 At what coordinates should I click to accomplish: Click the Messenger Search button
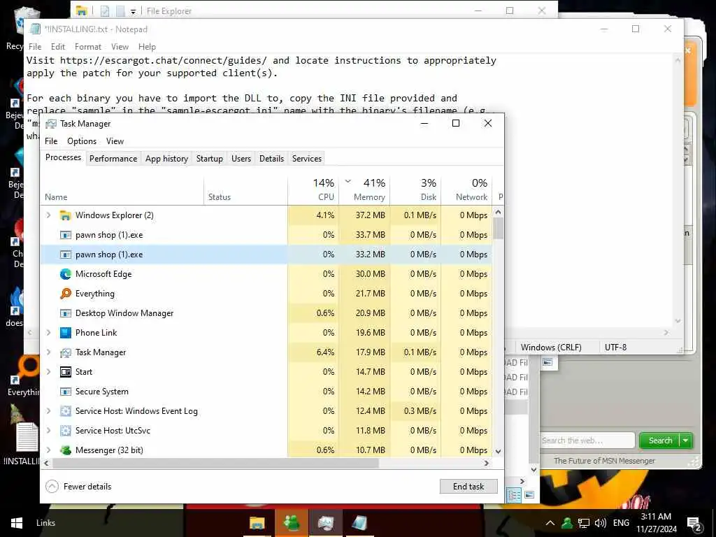point(660,441)
